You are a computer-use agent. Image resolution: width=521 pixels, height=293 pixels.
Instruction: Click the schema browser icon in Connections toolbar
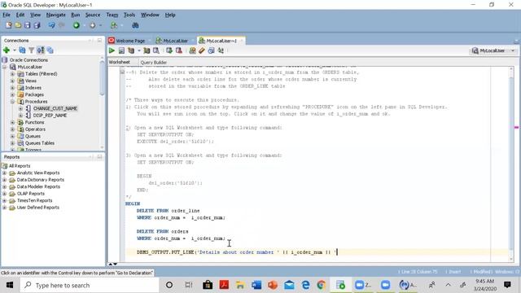(x=41, y=50)
